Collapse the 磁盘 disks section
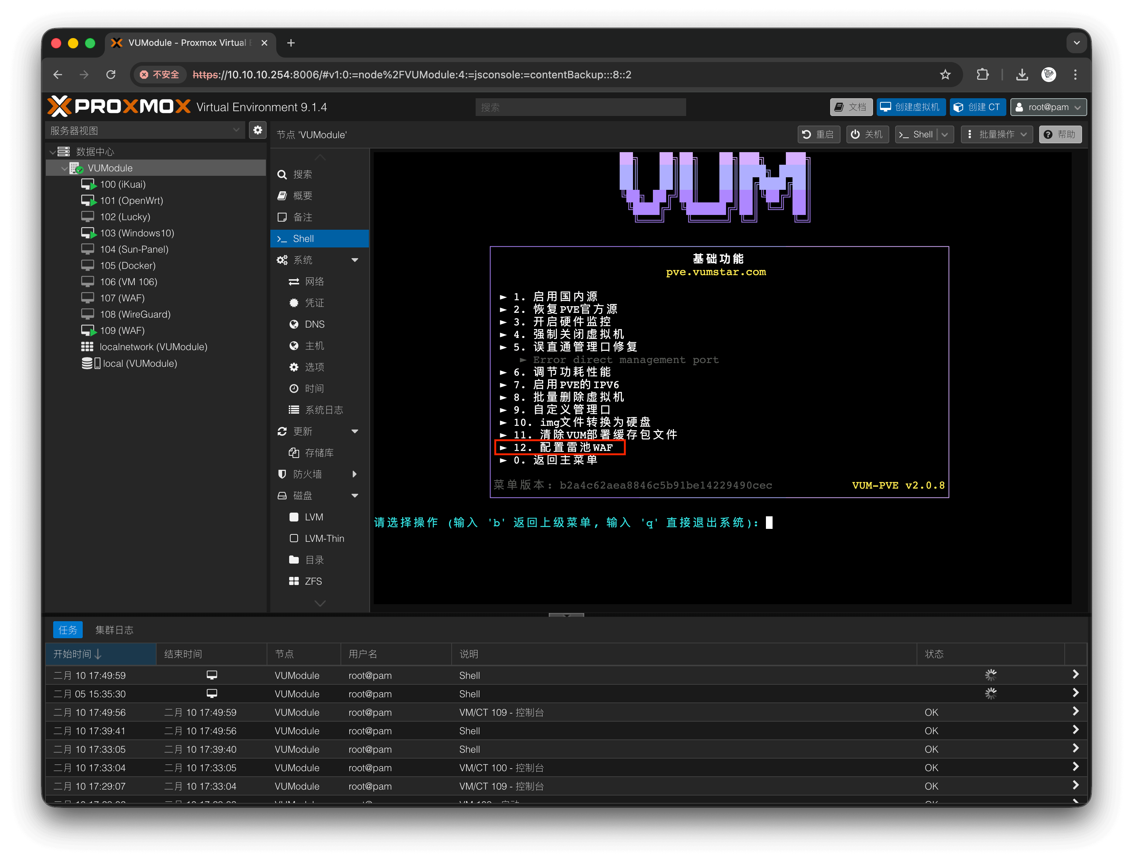 (x=355, y=495)
